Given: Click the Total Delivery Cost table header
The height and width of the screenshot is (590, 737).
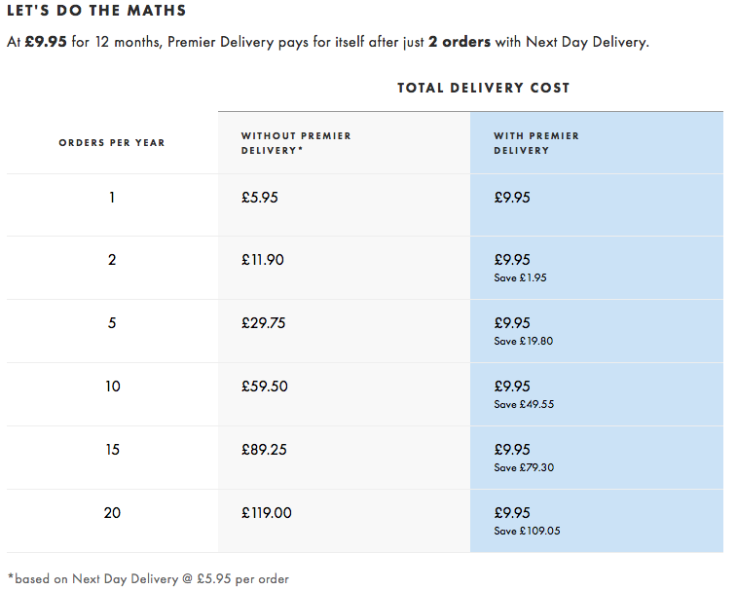Looking at the screenshot, I should pyautogui.click(x=483, y=88).
